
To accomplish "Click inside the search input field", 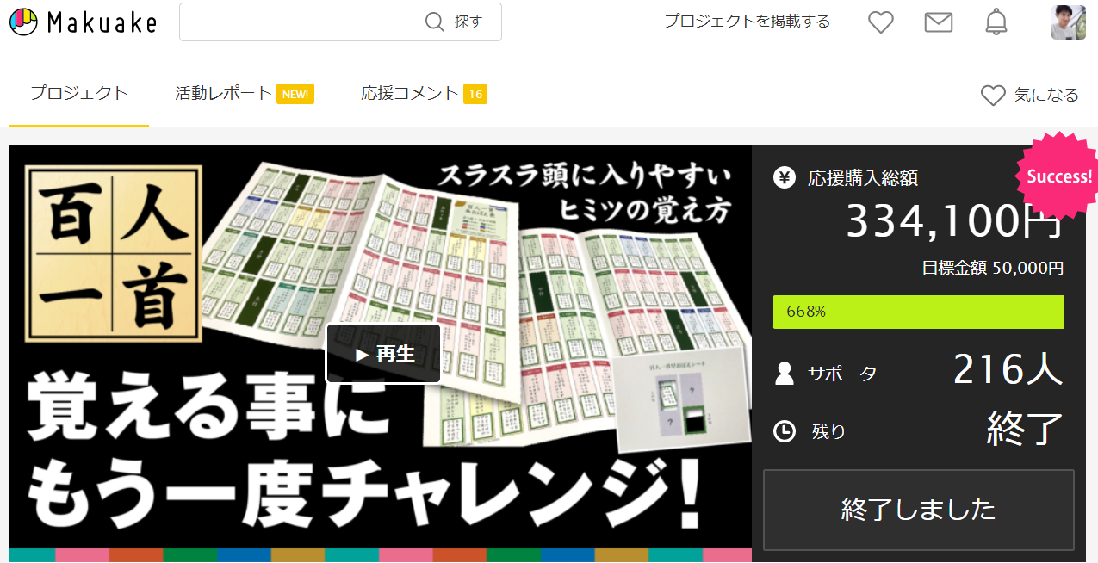I will [292, 22].
